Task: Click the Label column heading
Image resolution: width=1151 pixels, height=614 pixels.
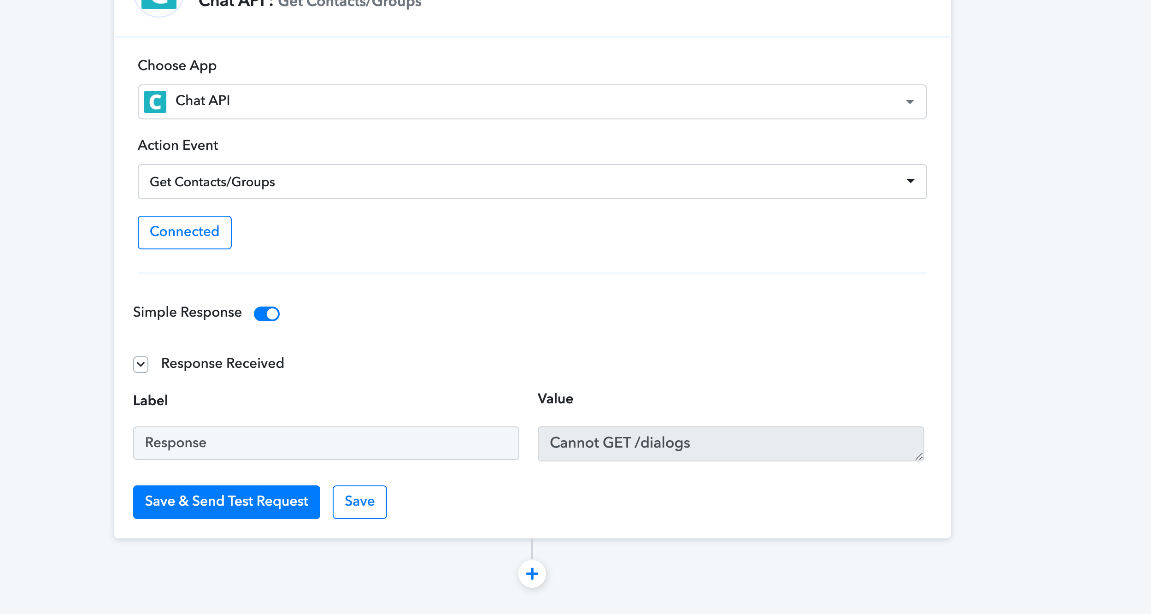Action: coord(150,400)
